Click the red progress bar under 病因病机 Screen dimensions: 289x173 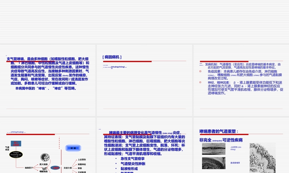(x=127, y=61)
